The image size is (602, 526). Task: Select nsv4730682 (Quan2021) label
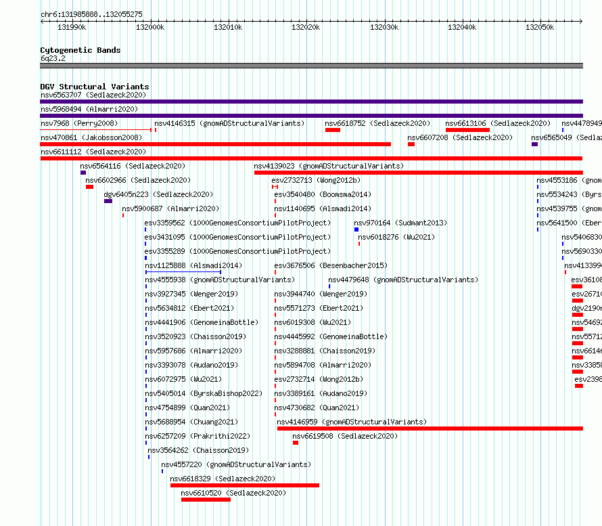317,408
